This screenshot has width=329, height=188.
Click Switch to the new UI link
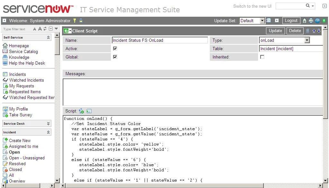click(x=253, y=6)
